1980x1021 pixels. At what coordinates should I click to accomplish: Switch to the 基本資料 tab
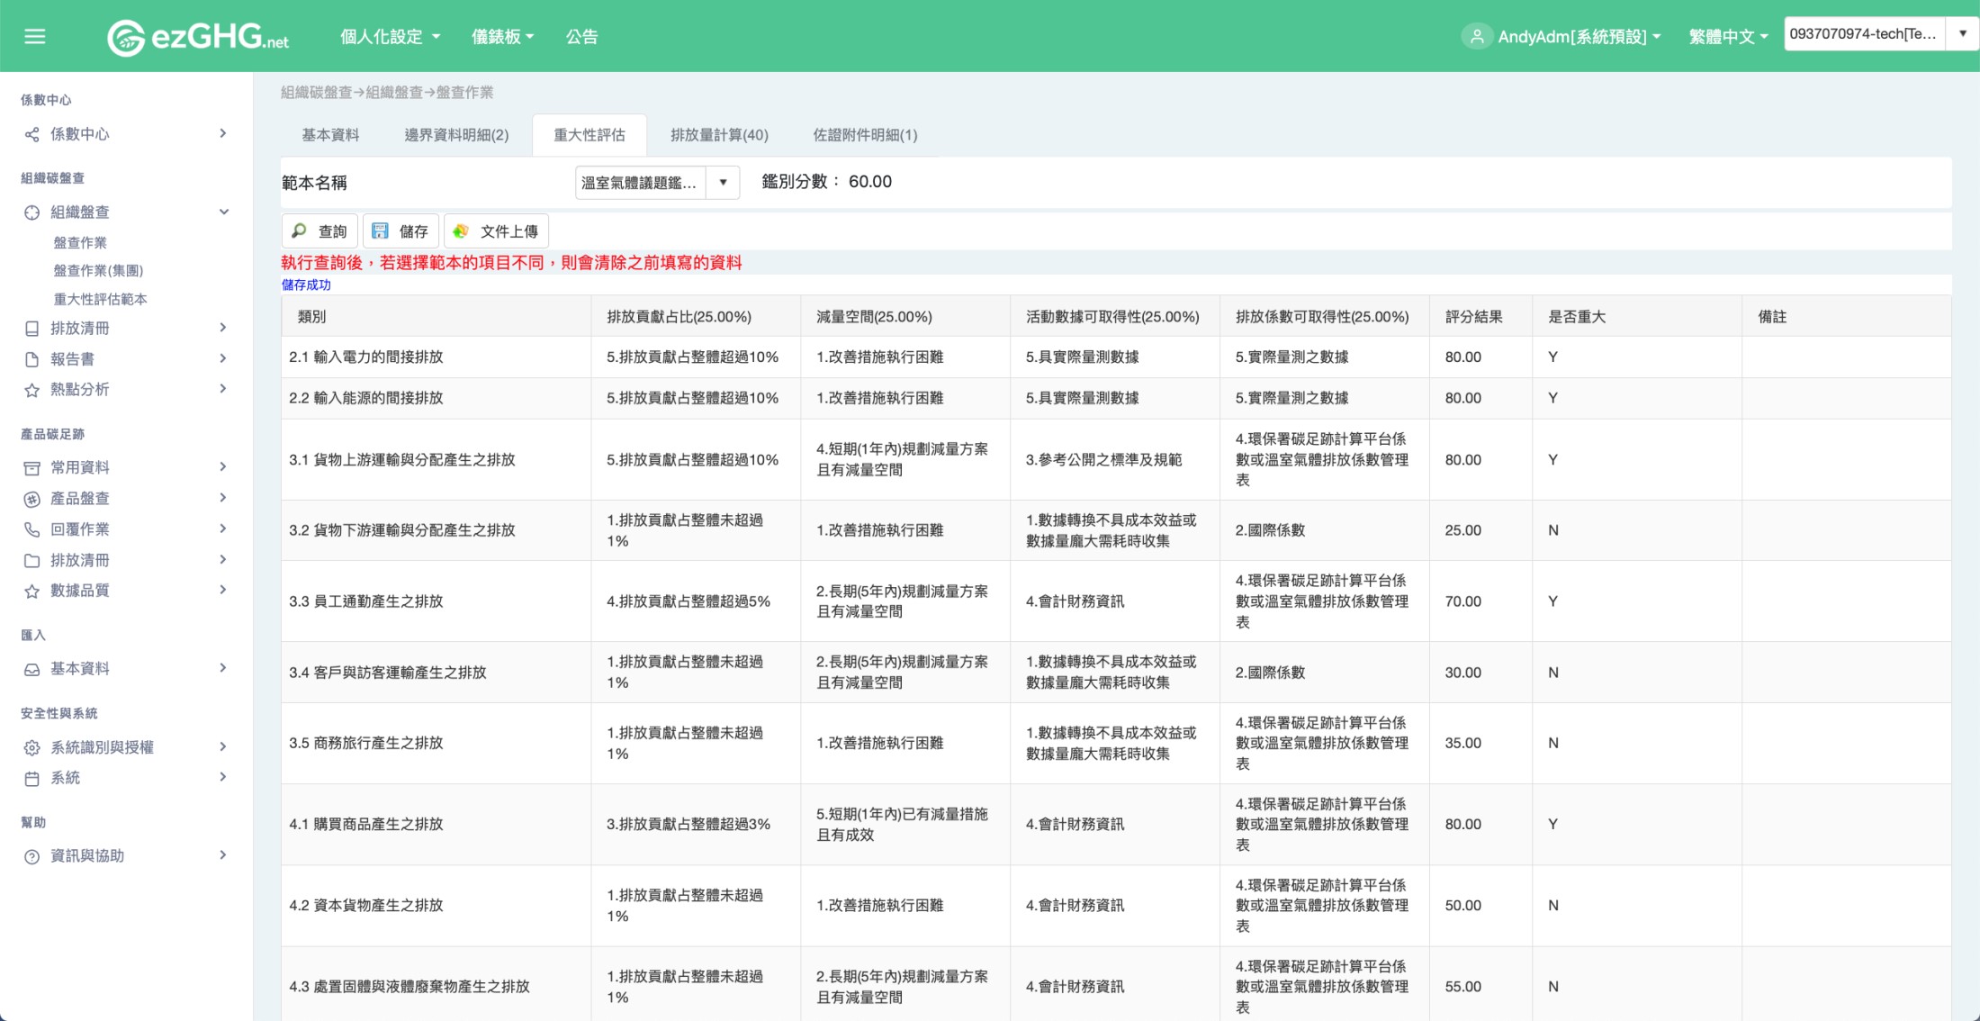(x=330, y=135)
